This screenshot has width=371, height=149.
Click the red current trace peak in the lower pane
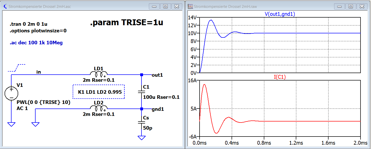[x=204, y=85]
